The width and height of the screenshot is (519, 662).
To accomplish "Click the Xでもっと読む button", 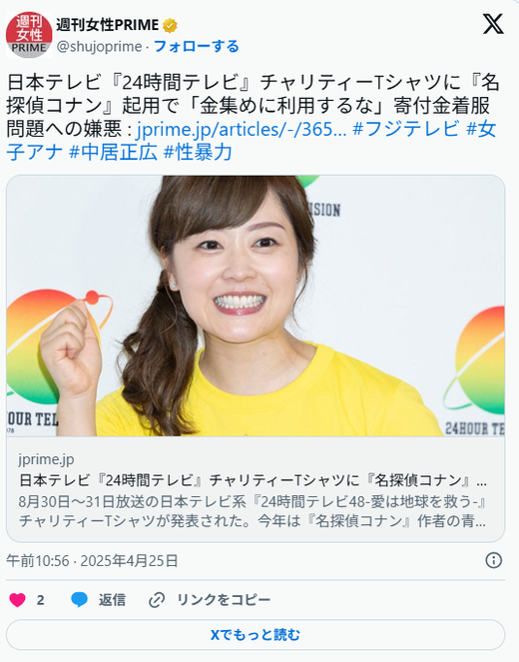I will coord(256,635).
